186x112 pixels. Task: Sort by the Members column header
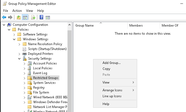coord(144,26)
